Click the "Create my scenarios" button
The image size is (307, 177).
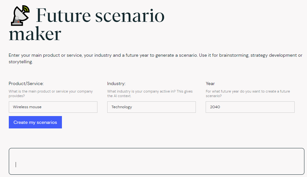click(x=35, y=122)
